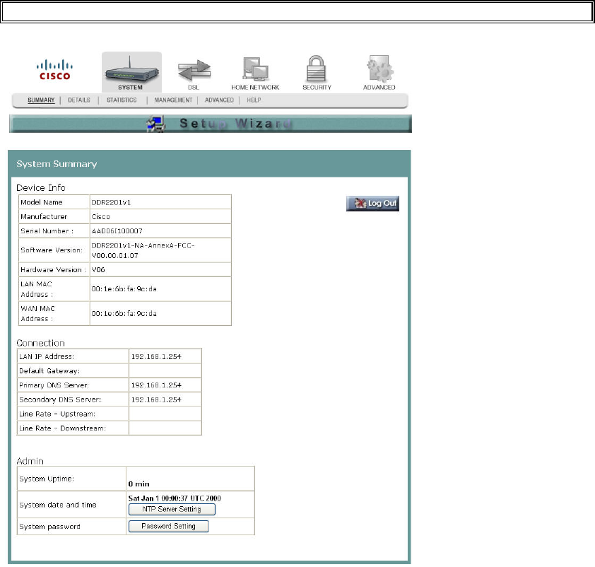Select the Primary DNS Server value
595x567 pixels.
pos(156,385)
